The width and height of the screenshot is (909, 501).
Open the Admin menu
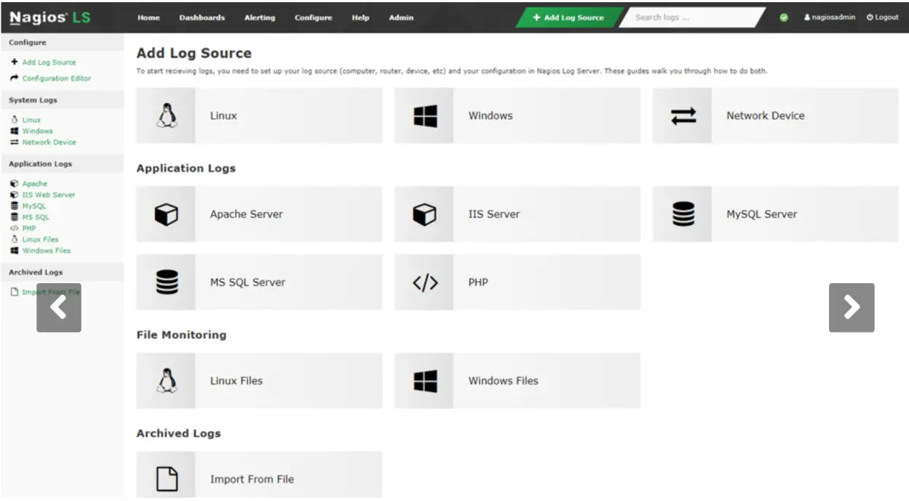pyautogui.click(x=401, y=18)
